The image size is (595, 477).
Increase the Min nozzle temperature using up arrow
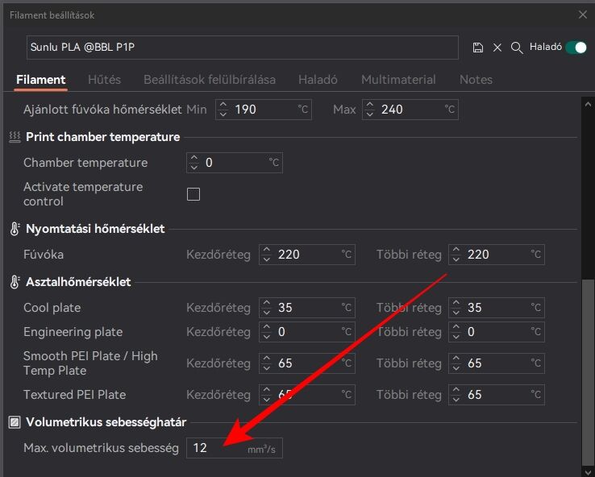click(223, 105)
